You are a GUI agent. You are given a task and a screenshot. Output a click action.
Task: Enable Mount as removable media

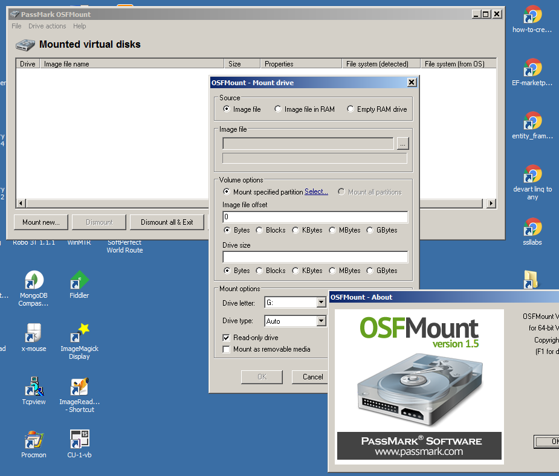coord(226,349)
